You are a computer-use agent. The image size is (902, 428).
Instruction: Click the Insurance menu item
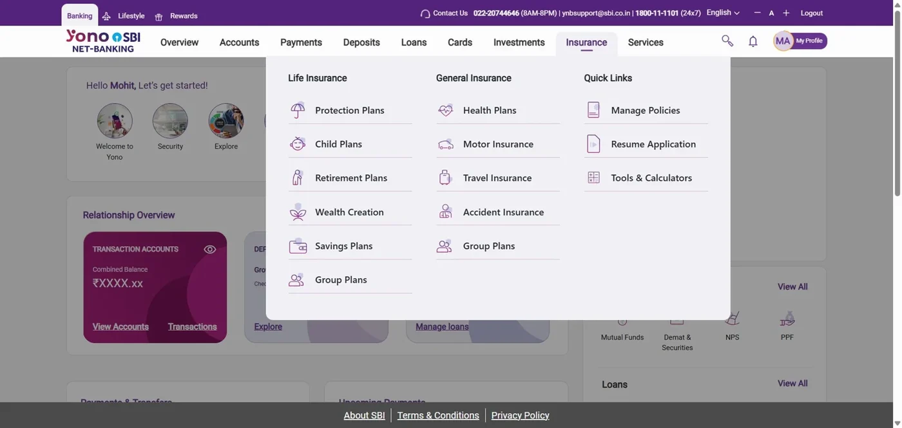click(586, 42)
